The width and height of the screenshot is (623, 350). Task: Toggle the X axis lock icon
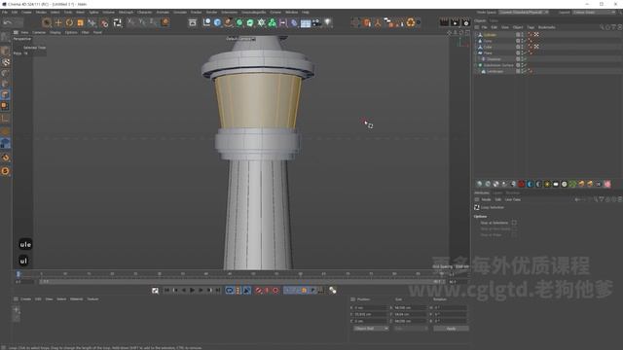[131, 22]
